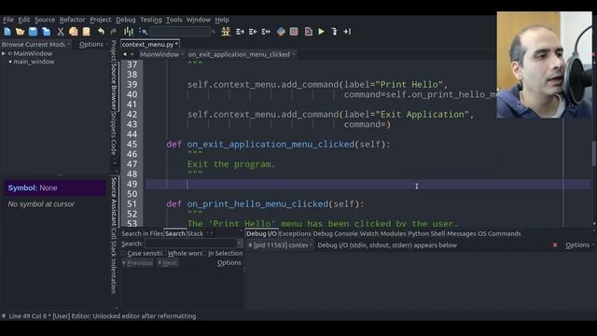597x336 pixels.
Task: Click the red Stop debug icon
Action: click(294, 32)
